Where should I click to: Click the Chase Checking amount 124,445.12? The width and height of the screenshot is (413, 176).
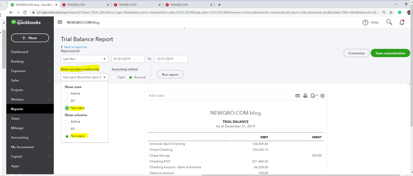[260, 149]
